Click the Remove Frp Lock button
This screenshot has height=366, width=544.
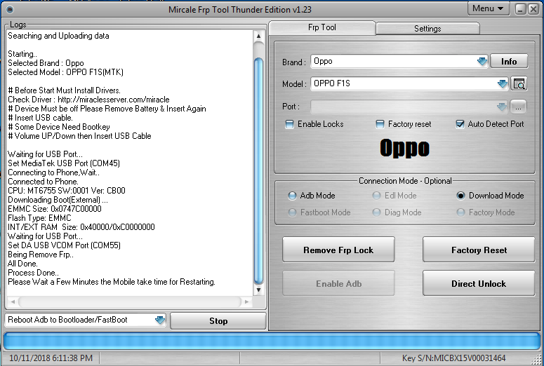338,250
